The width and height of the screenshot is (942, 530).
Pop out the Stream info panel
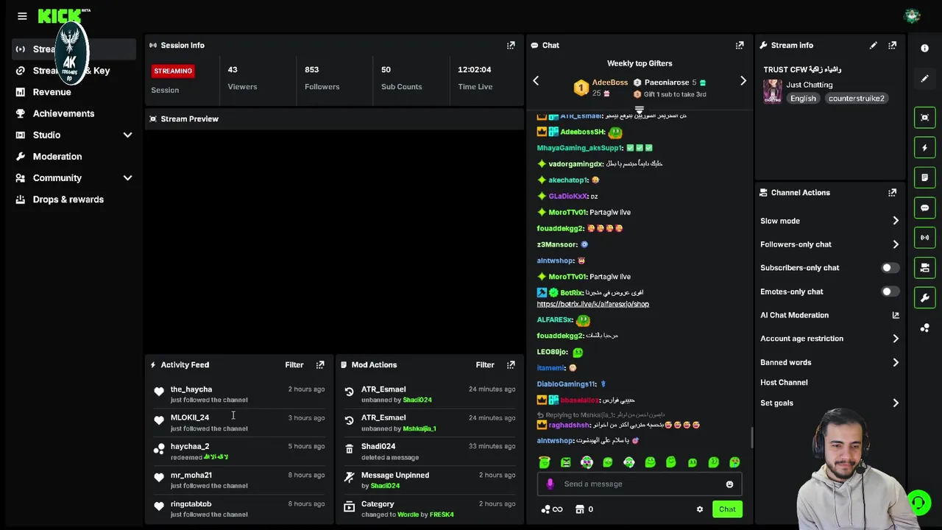click(x=892, y=46)
